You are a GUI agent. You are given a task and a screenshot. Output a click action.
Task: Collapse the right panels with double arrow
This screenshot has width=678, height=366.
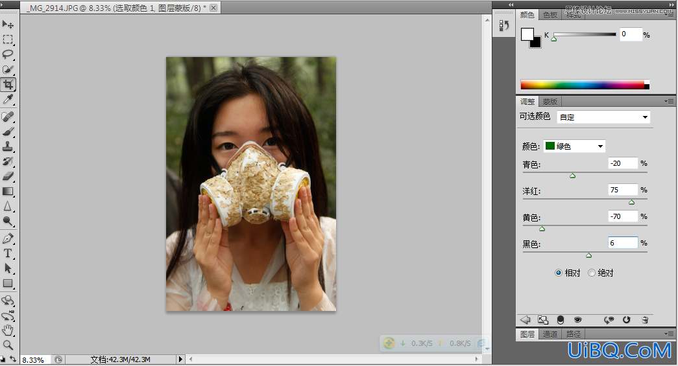point(671,5)
